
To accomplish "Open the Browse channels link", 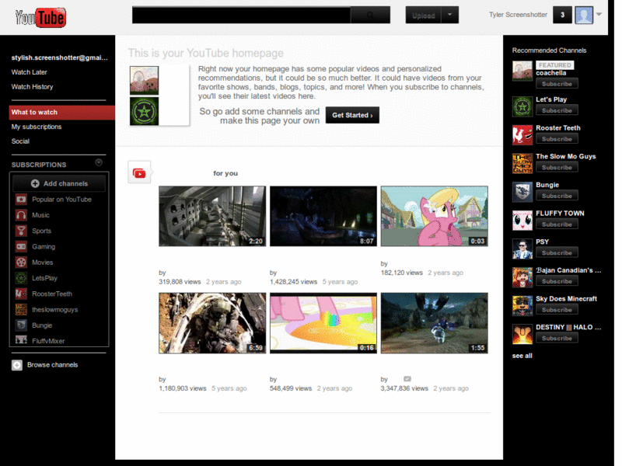I will pyautogui.click(x=52, y=365).
